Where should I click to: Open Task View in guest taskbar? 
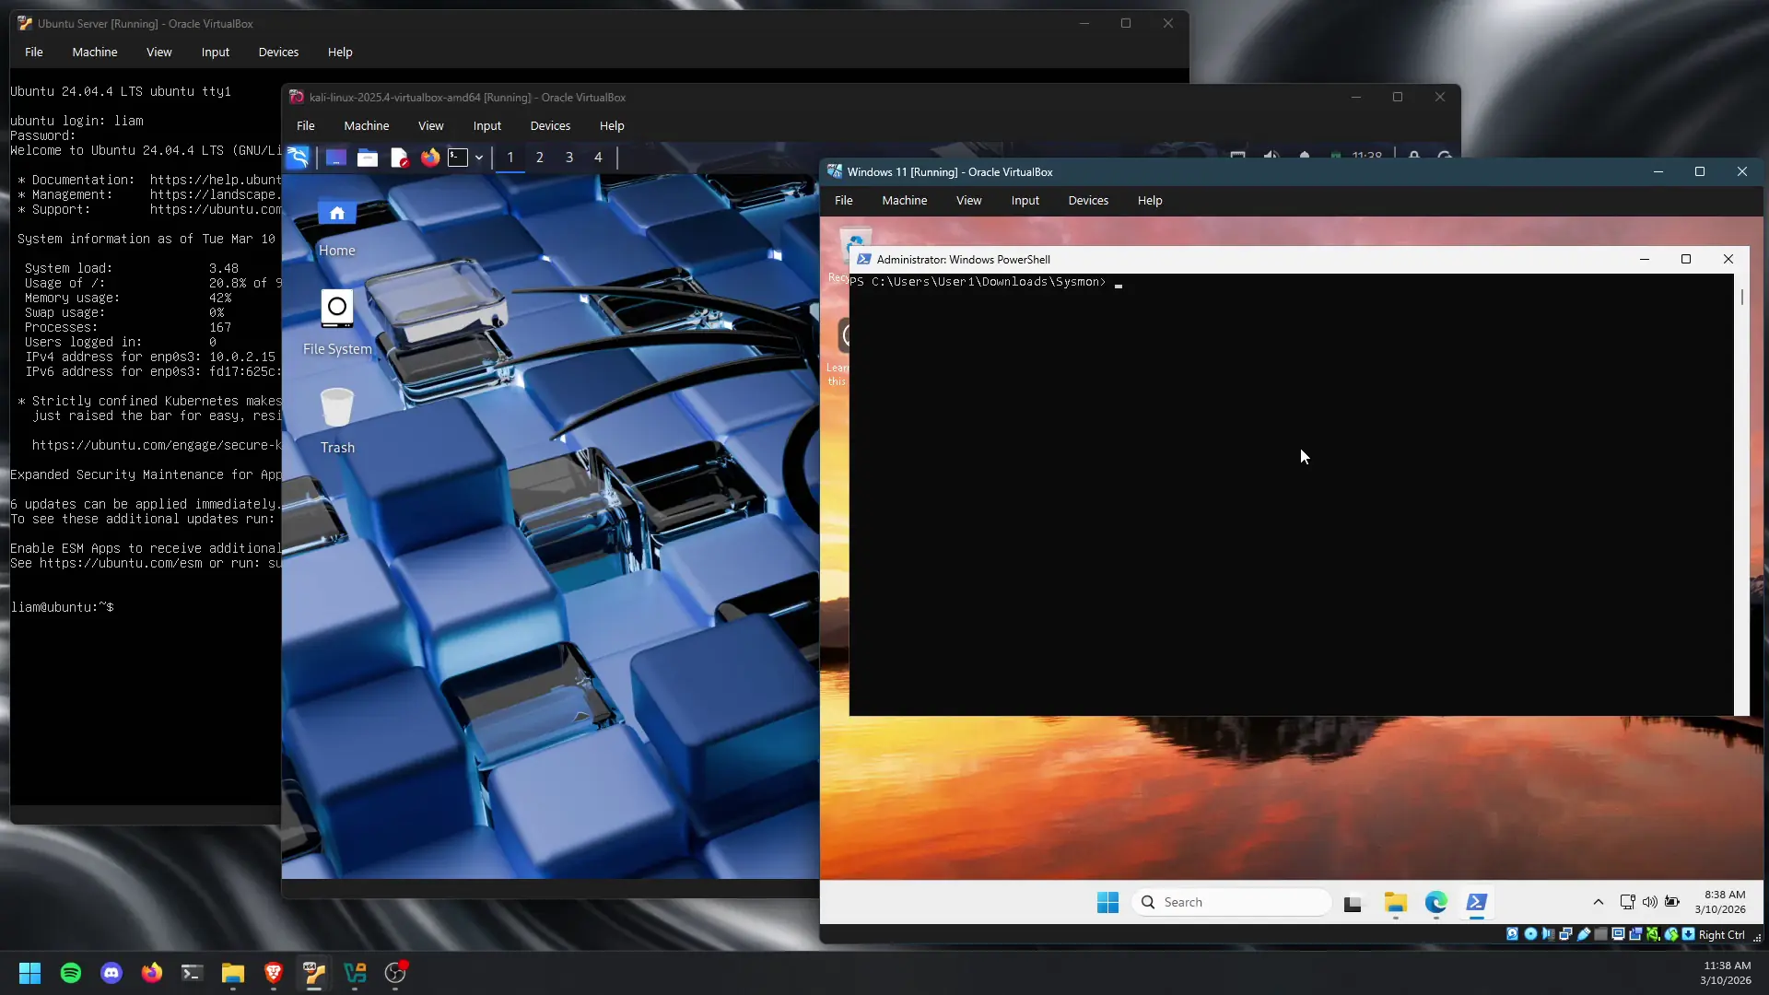click(1353, 904)
